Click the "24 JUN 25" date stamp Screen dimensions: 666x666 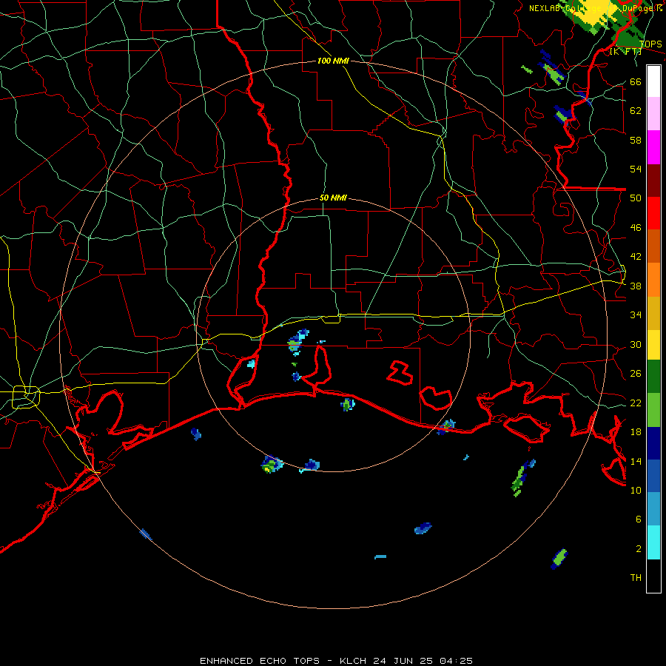point(403,661)
